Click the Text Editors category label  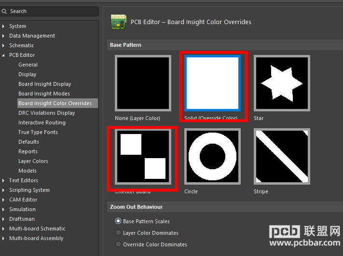coord(24,180)
